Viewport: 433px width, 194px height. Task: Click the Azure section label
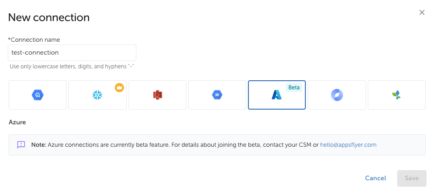coord(17,122)
